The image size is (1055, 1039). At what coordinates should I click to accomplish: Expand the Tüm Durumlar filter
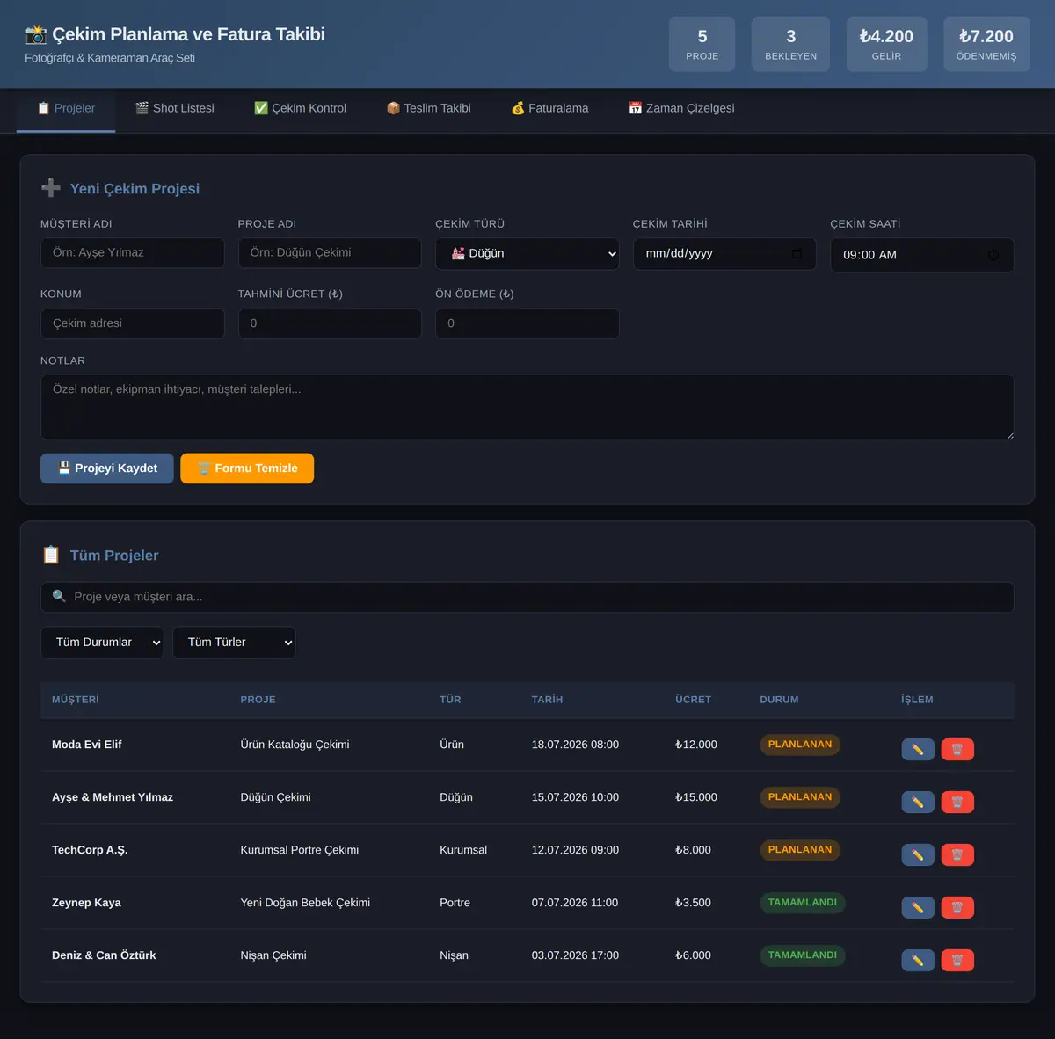point(102,643)
